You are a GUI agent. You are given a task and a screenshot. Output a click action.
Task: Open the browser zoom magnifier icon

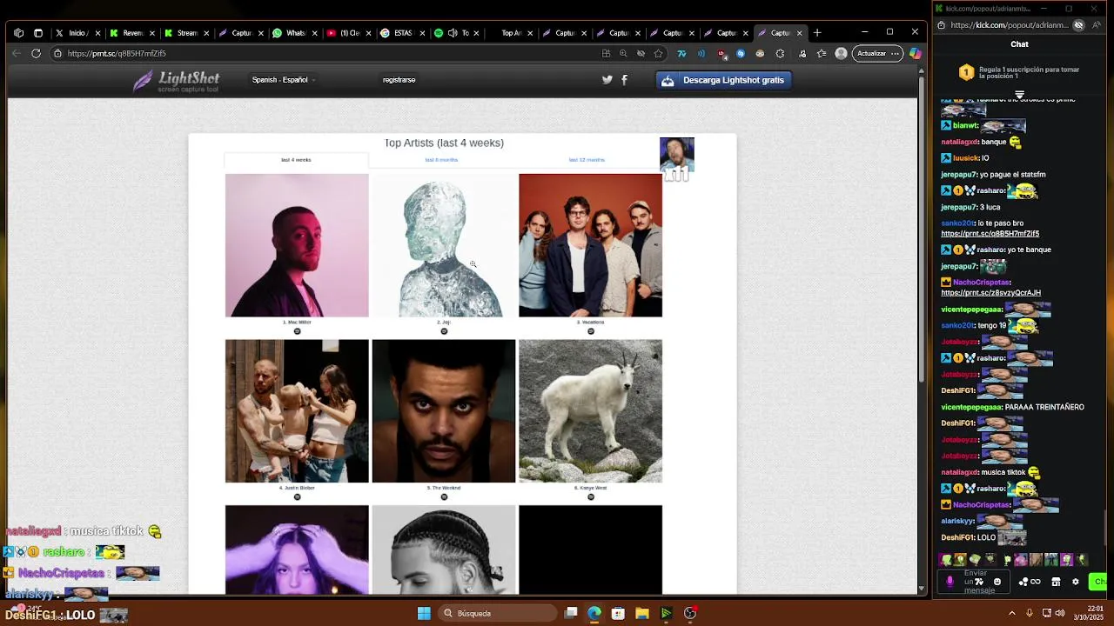coord(623,53)
